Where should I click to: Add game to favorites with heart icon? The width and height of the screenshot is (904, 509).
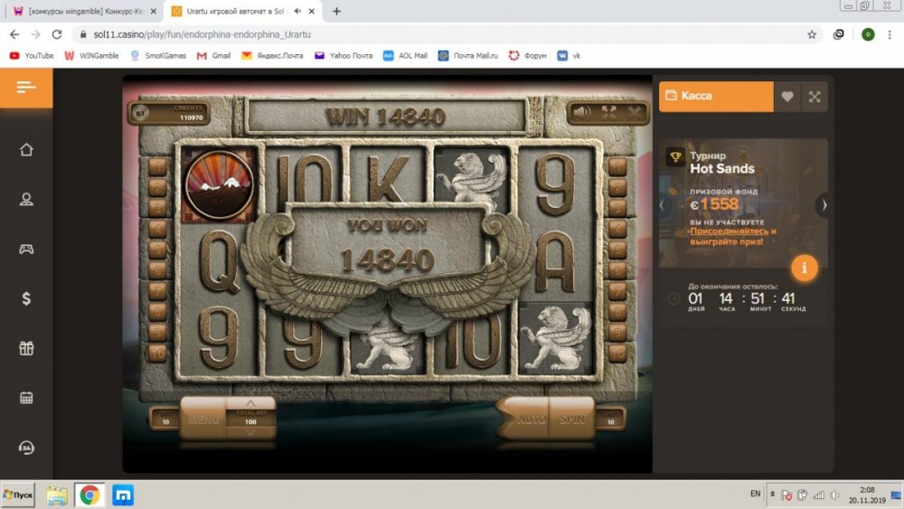point(787,97)
